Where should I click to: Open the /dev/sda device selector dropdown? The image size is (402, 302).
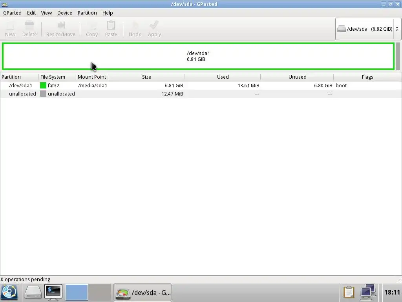pyautogui.click(x=368, y=29)
